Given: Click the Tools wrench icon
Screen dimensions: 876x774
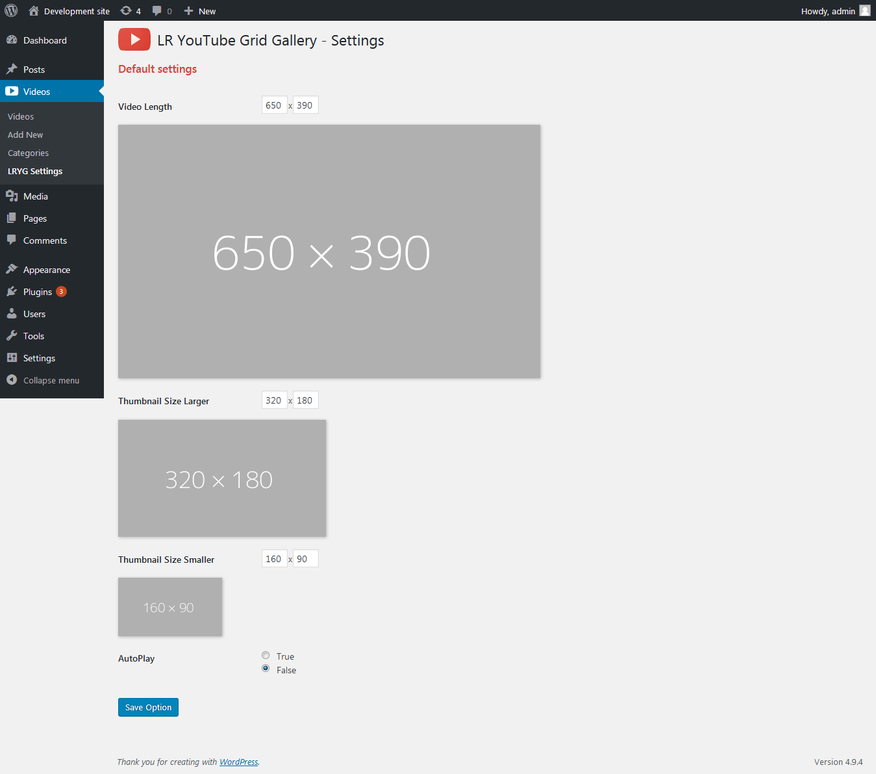Looking at the screenshot, I should 12,335.
